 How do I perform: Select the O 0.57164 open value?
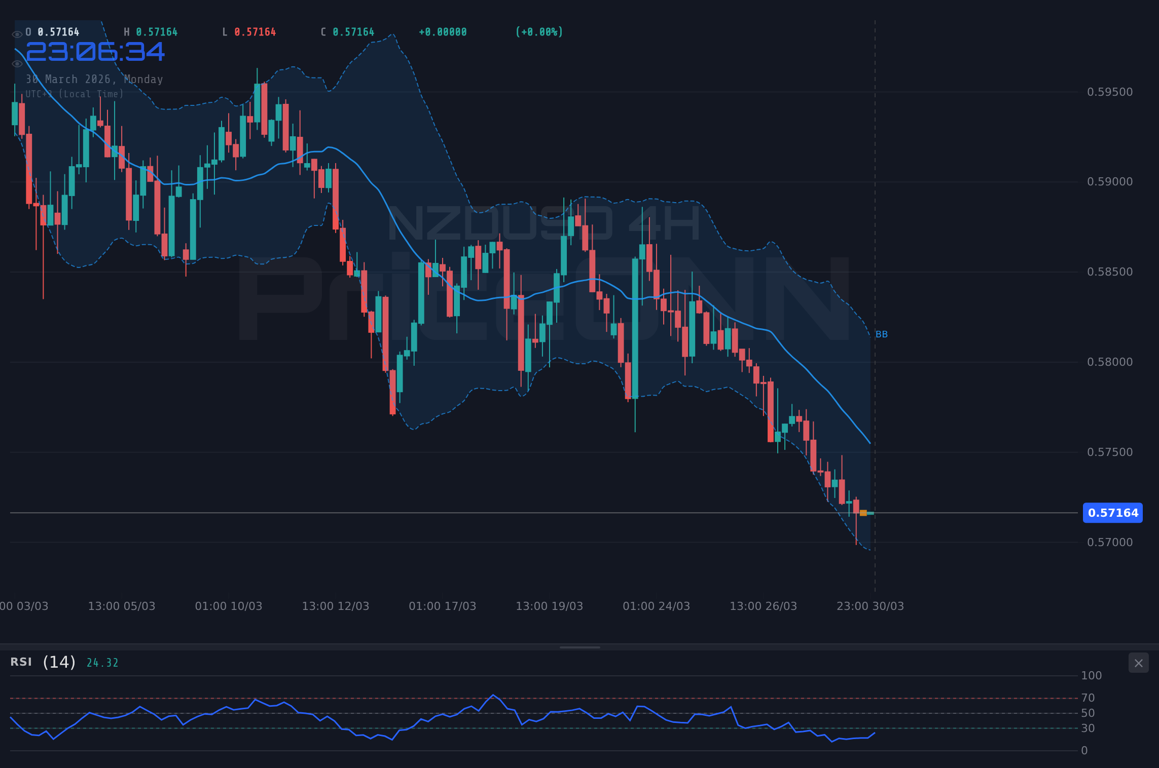click(x=52, y=31)
